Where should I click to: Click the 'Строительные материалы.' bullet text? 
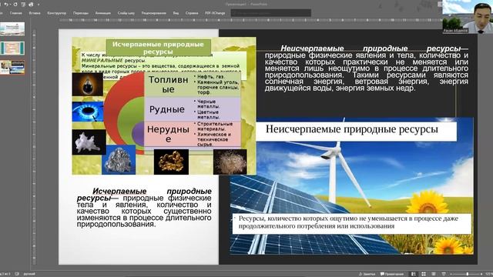point(215,126)
